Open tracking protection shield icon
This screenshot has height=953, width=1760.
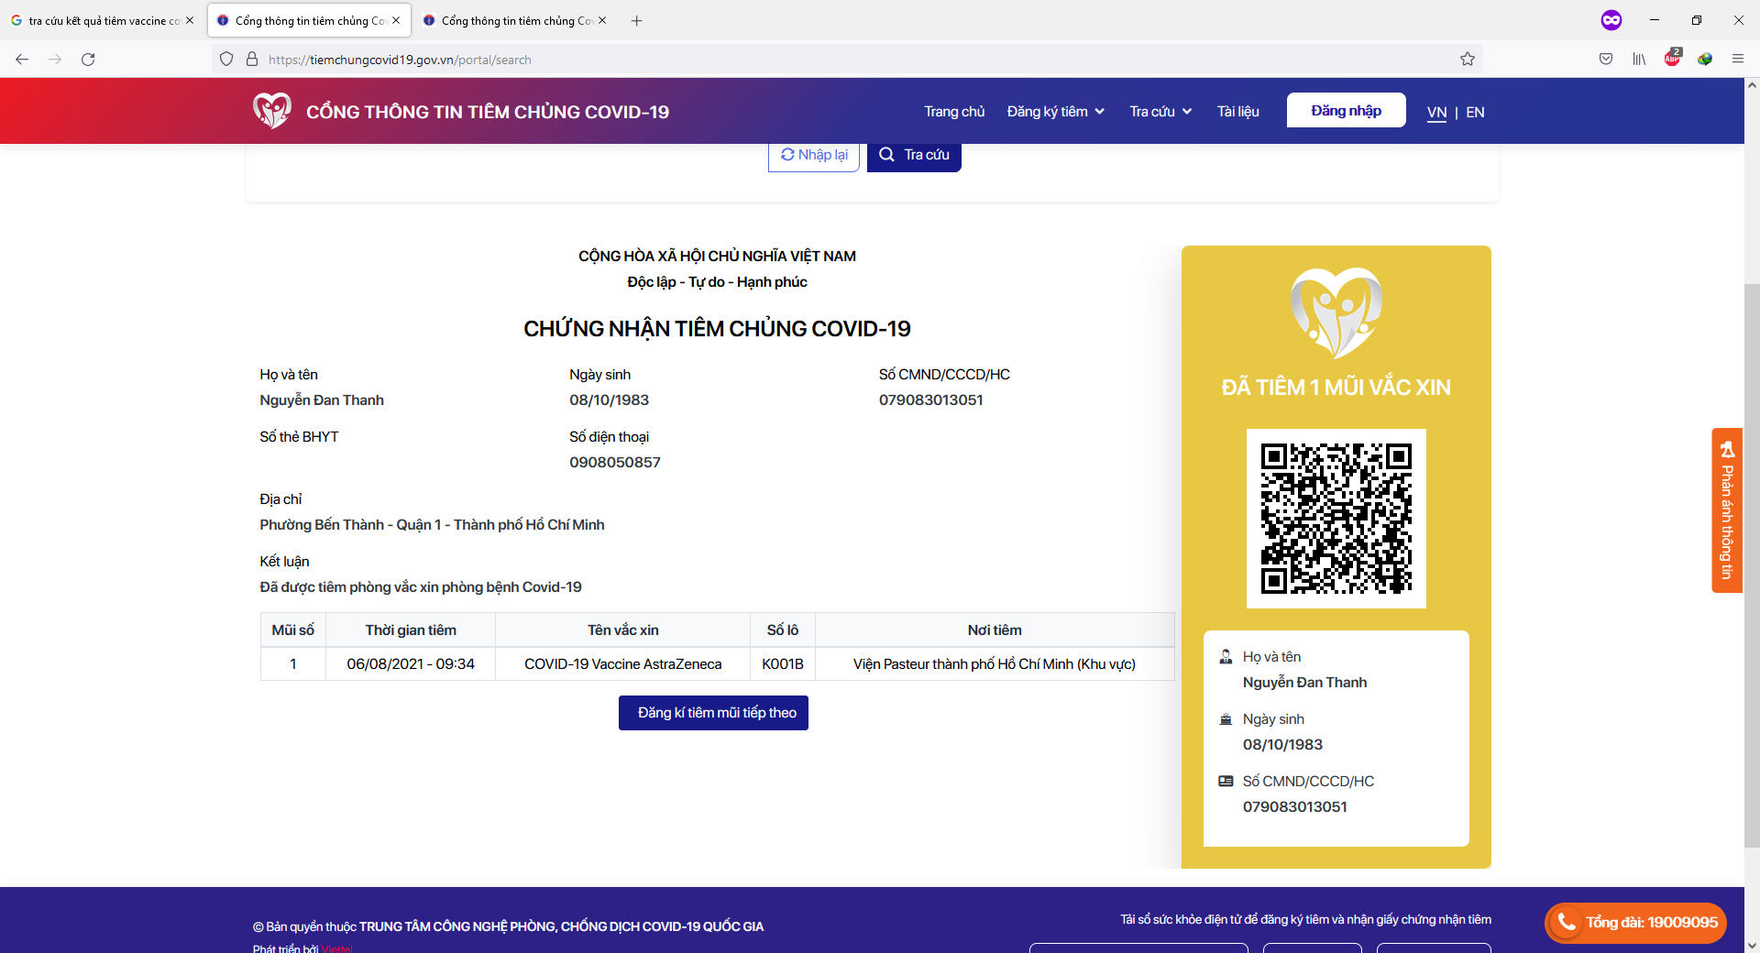pyautogui.click(x=226, y=60)
